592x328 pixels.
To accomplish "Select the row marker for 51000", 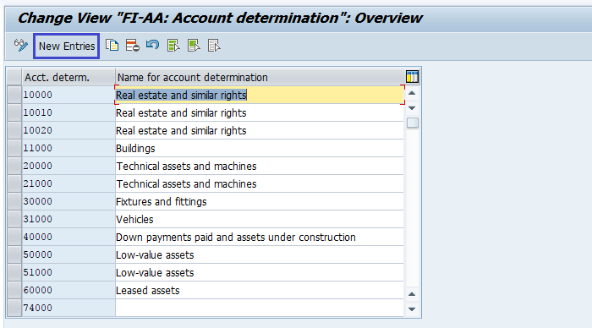I will (14, 272).
